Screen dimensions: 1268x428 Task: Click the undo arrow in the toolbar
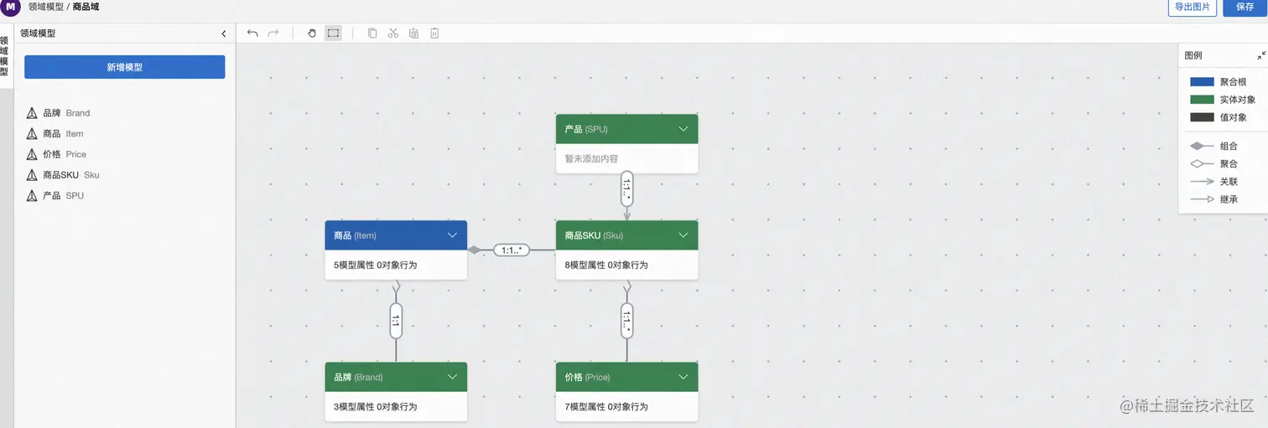[x=252, y=34]
